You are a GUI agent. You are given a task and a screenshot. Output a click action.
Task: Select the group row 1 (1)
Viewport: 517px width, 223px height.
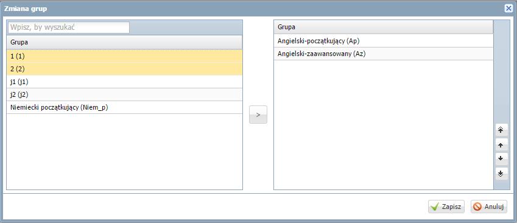125,57
